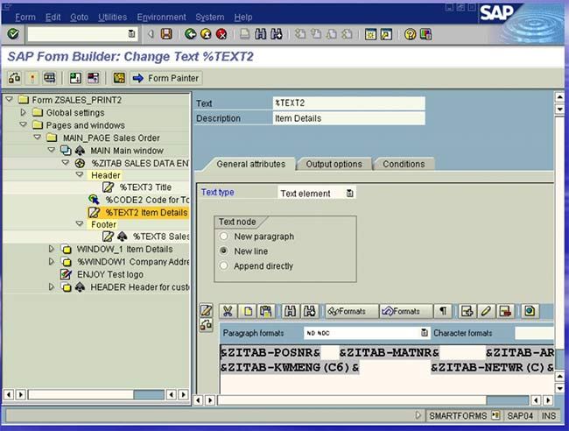Click the Generate shortcut icon

click(x=386, y=34)
